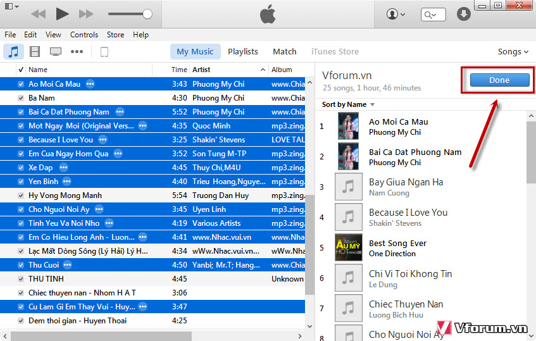The image size is (536, 341).
Task: Toggle checkbox for Lạc Mất Dòng Sông
Action: coord(21,251)
